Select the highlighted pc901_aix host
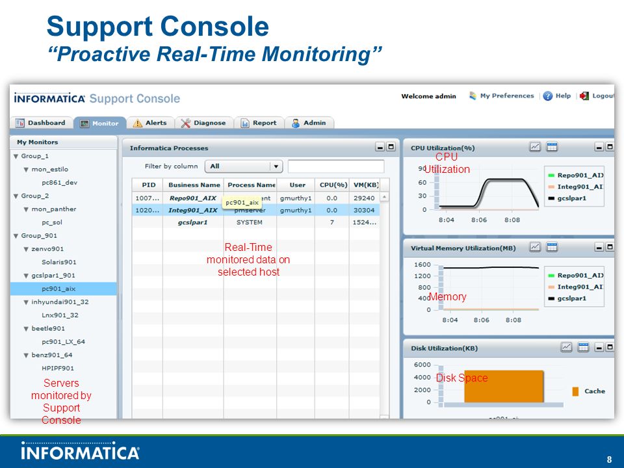This screenshot has height=468, width=624. pyautogui.click(x=63, y=289)
